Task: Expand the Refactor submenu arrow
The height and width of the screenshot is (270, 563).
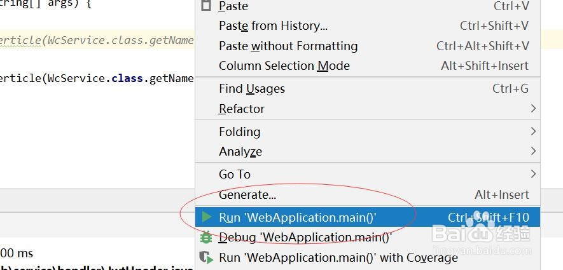Action: (x=533, y=109)
